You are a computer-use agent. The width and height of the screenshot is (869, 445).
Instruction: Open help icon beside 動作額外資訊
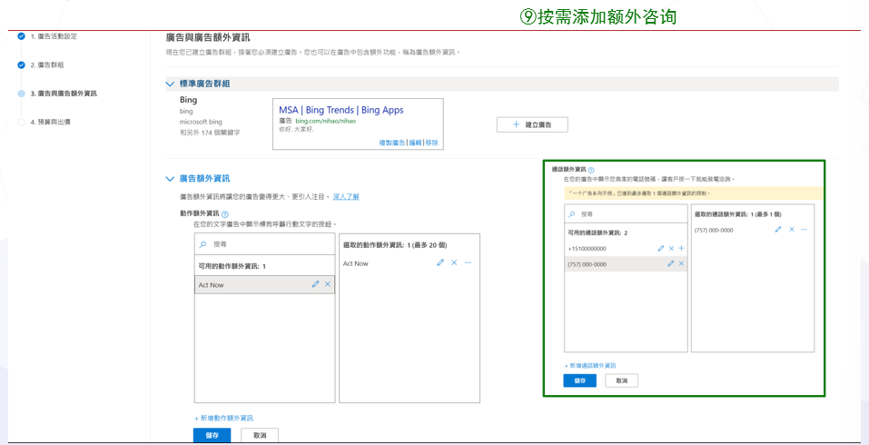coord(225,214)
